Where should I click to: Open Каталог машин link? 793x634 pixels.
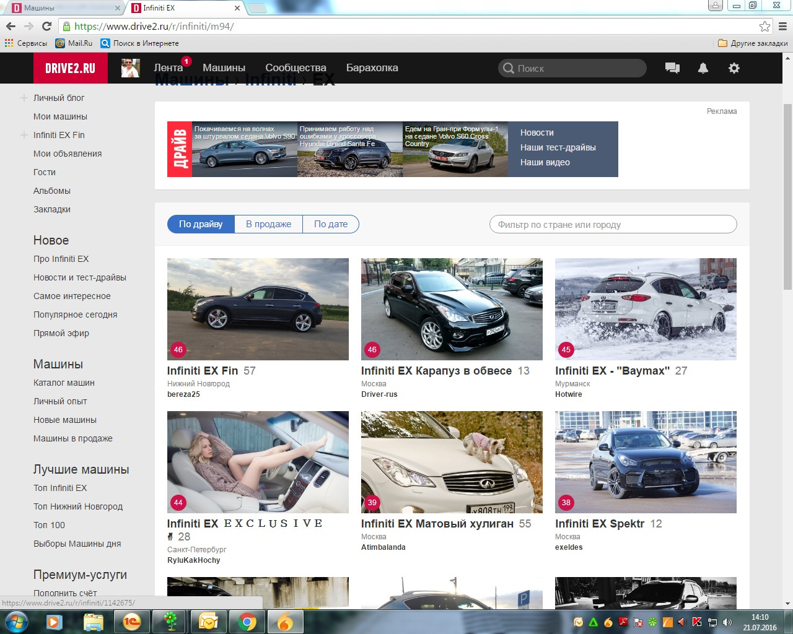click(64, 383)
